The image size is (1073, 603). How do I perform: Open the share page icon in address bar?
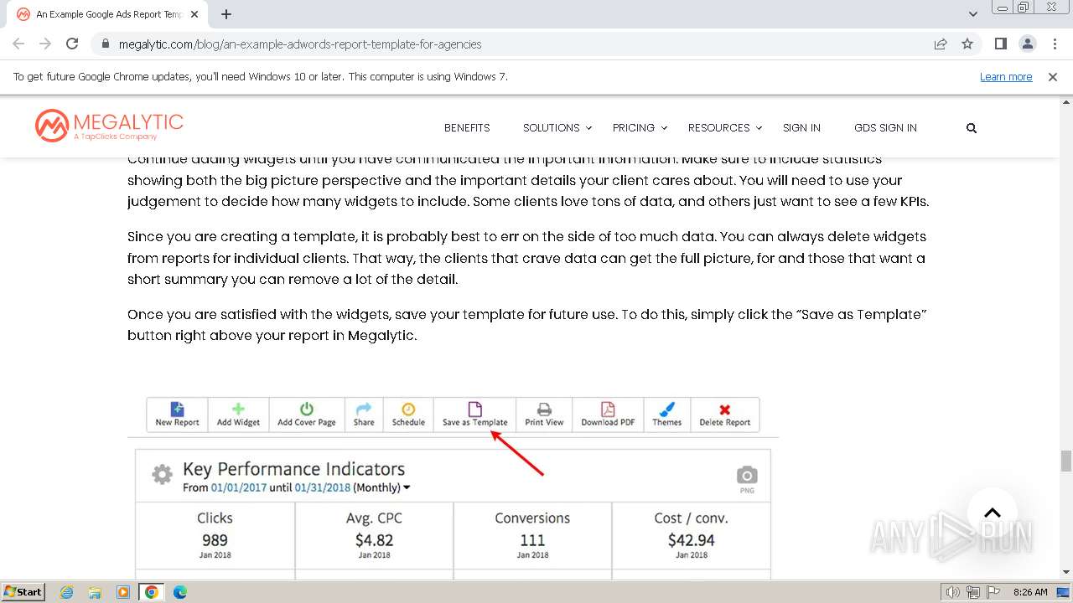pos(941,44)
